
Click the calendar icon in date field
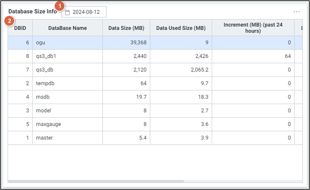point(68,12)
